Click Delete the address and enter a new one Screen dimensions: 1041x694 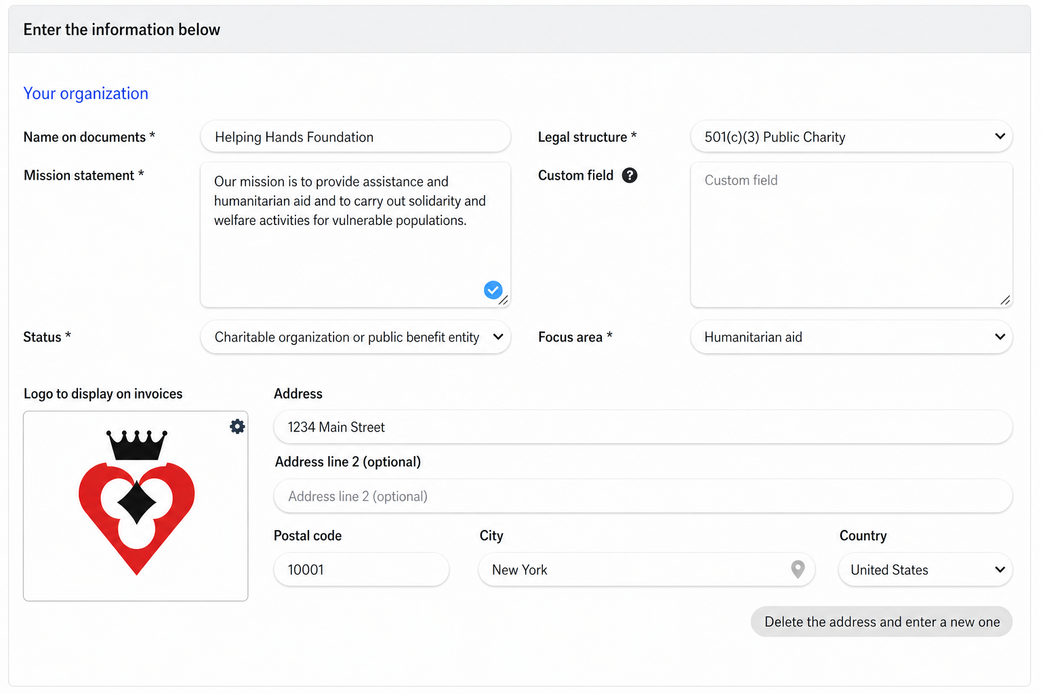pos(882,621)
